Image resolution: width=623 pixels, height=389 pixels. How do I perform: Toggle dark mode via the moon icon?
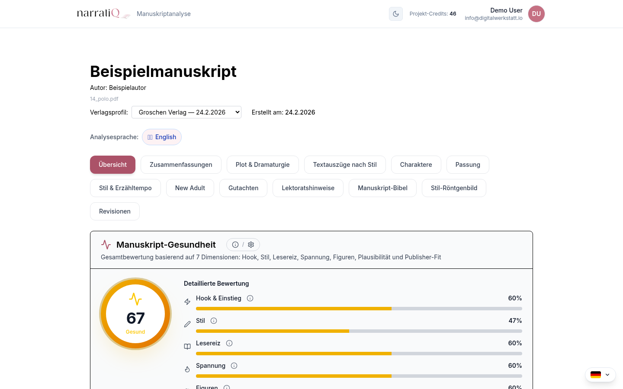click(395, 14)
